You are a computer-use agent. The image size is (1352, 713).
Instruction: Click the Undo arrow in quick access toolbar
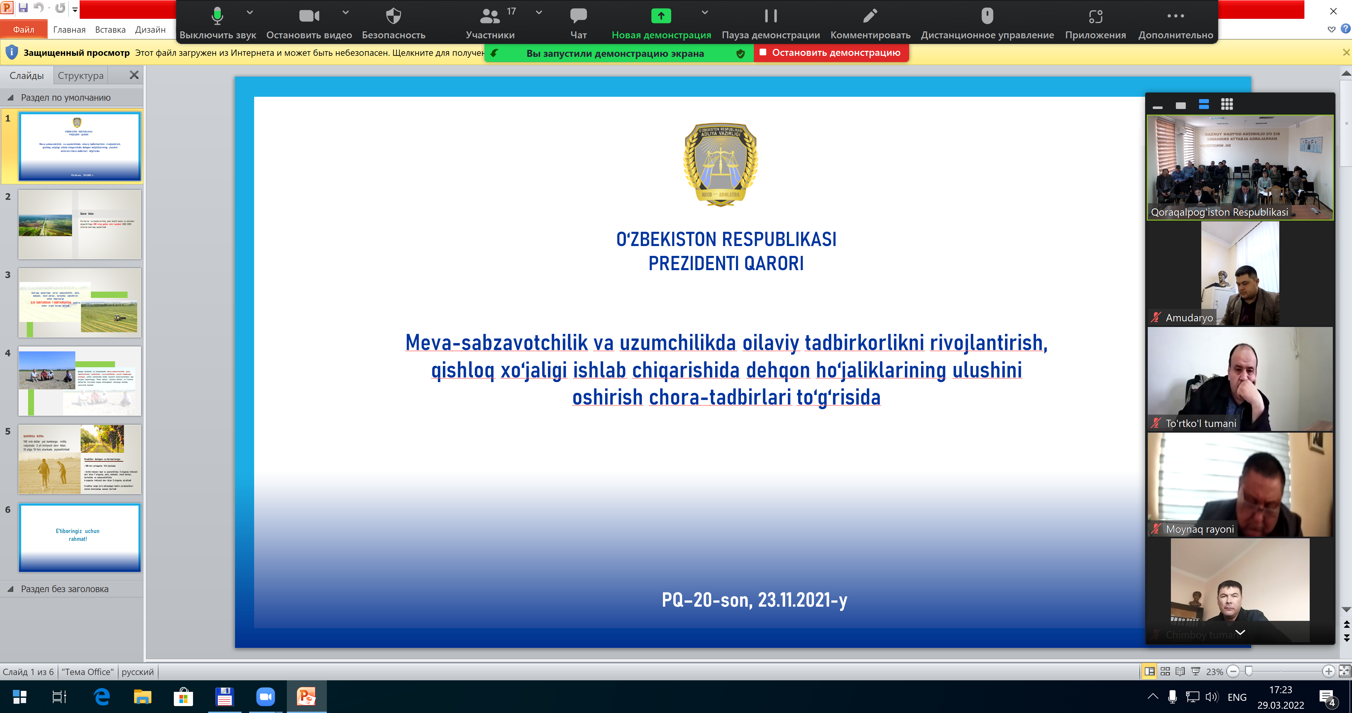tap(38, 8)
